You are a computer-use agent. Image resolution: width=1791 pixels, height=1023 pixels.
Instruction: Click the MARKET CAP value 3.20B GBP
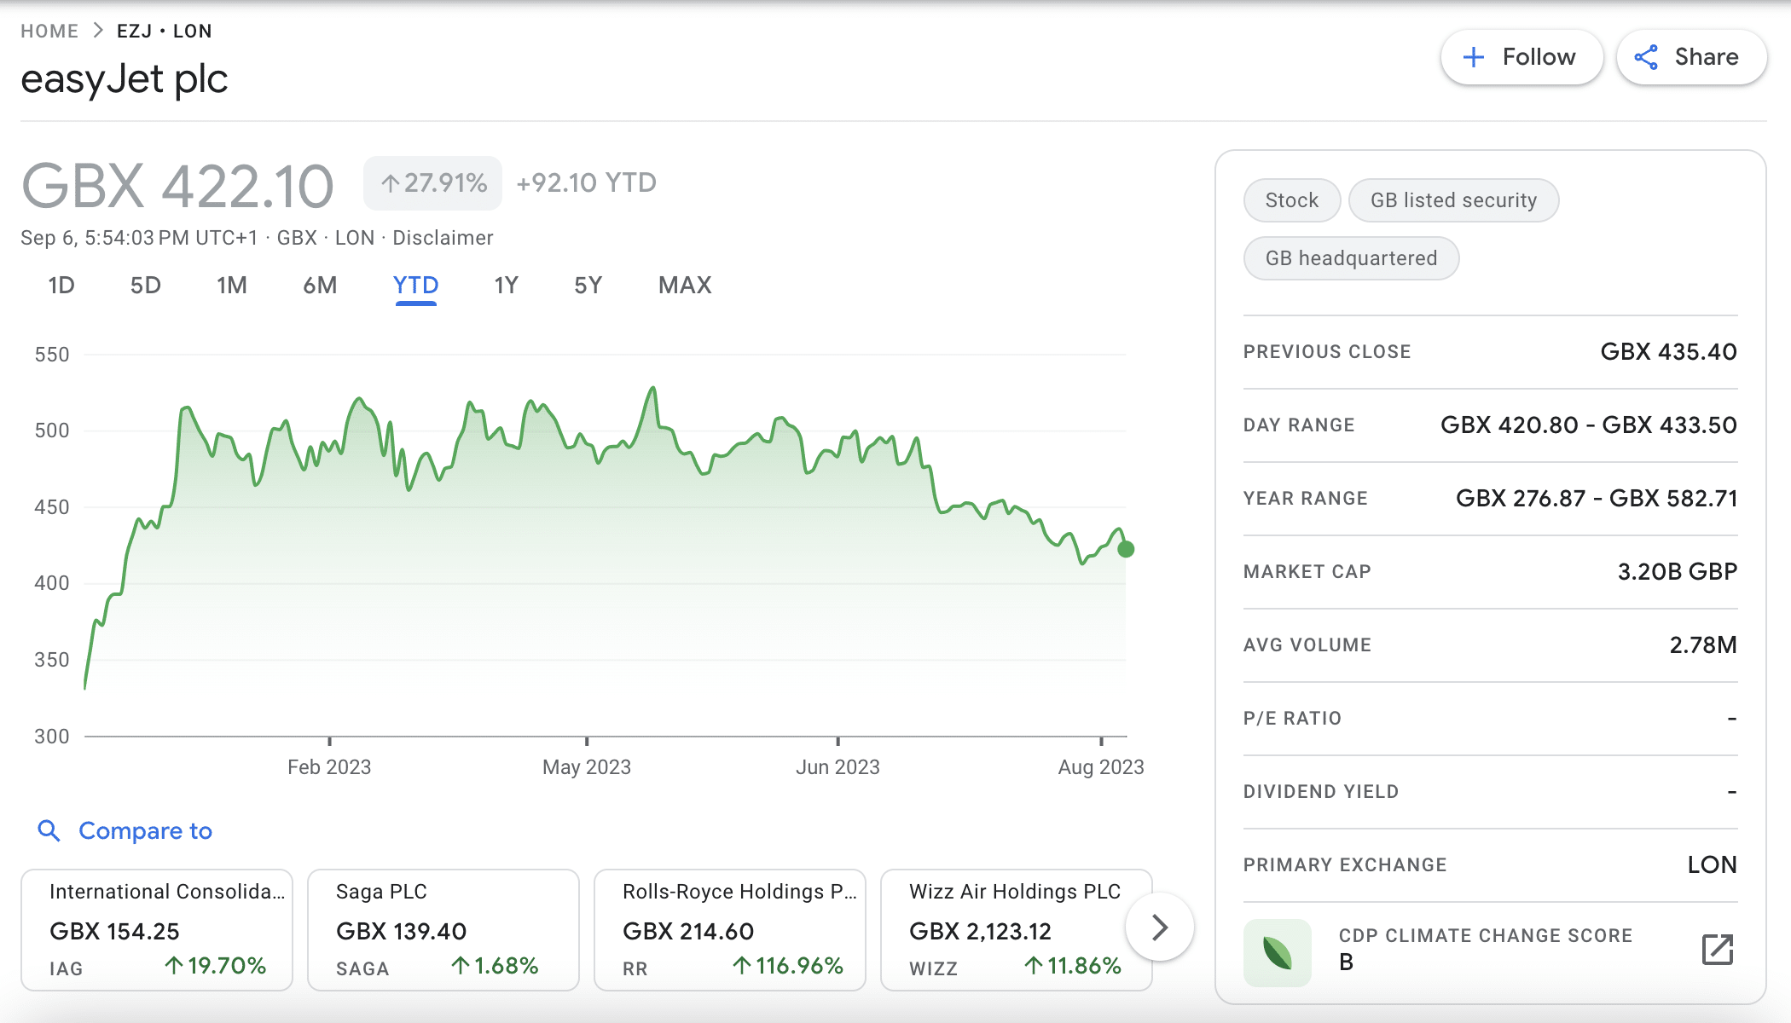[1678, 571]
